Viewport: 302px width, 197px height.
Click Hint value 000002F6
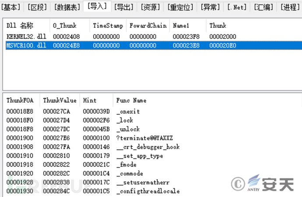coord(96,120)
